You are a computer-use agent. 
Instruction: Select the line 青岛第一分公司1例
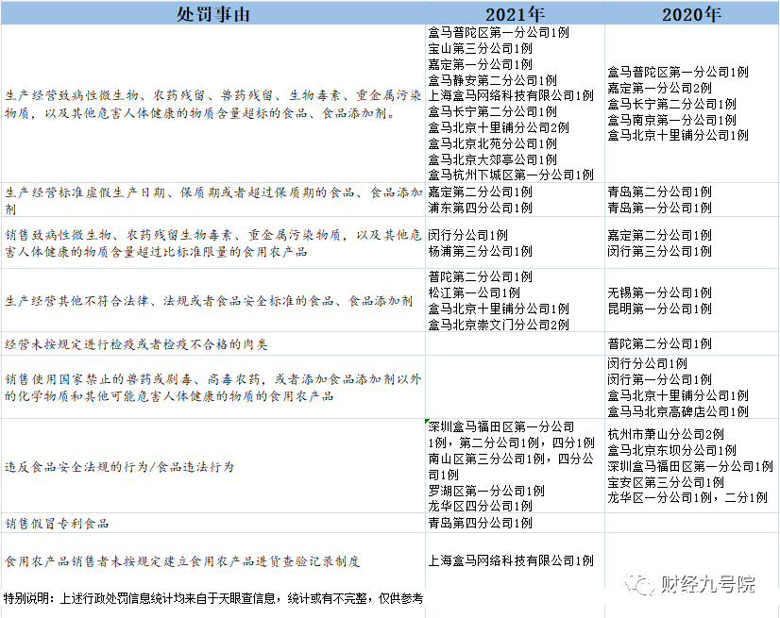[660, 208]
